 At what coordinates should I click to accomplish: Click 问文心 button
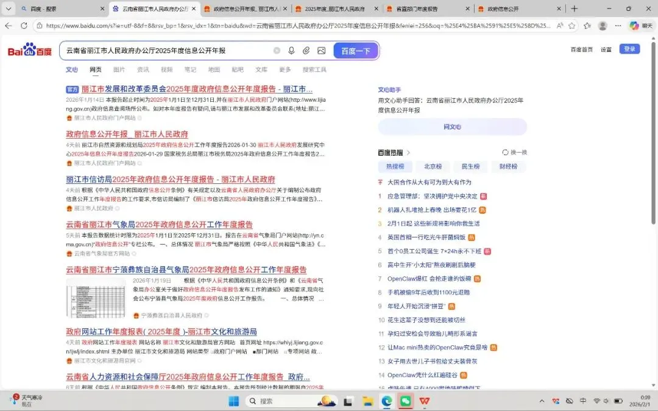pyautogui.click(x=452, y=127)
